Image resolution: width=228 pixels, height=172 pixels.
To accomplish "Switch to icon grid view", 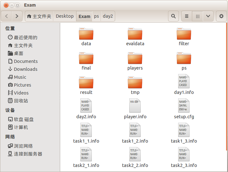I will pos(197,16).
